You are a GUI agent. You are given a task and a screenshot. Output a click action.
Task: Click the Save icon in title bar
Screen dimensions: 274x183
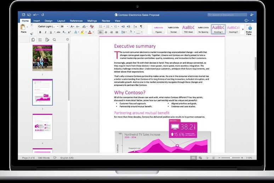point(29,15)
